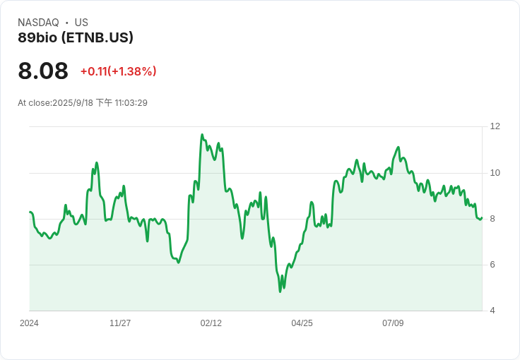Click the 89bio (ETNB.US) stock title
Screen dimensions: 520x360
(x=76, y=37)
